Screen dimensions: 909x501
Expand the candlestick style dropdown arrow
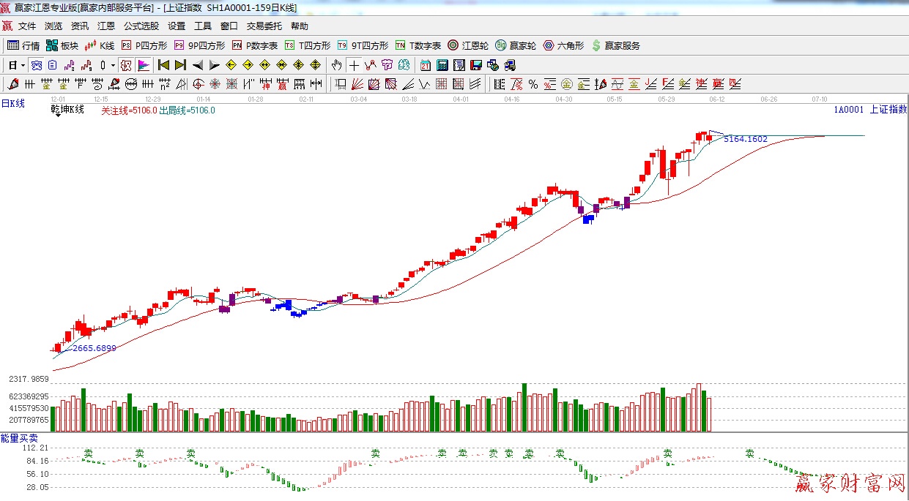tap(112, 65)
